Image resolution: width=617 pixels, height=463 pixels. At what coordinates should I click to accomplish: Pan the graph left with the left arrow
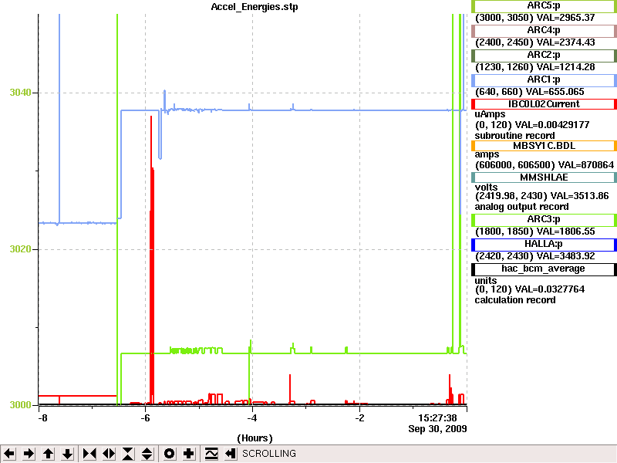coord(9,454)
